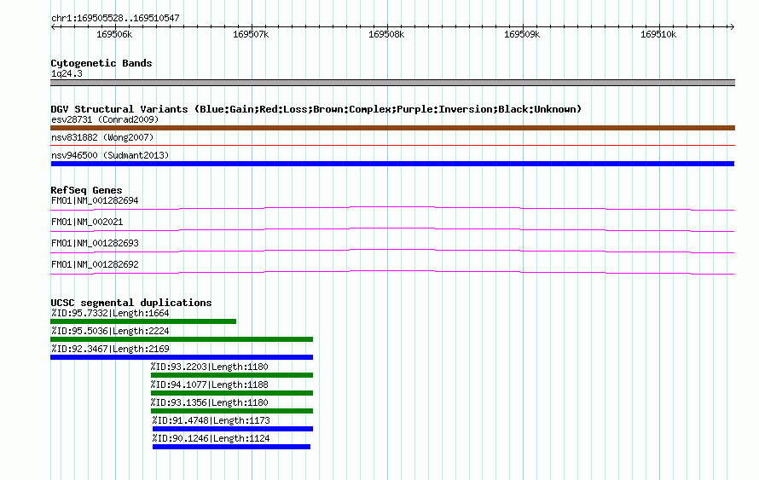Click the left arrowhead of the ruler
This screenshot has height=480, width=759.
click(53, 26)
